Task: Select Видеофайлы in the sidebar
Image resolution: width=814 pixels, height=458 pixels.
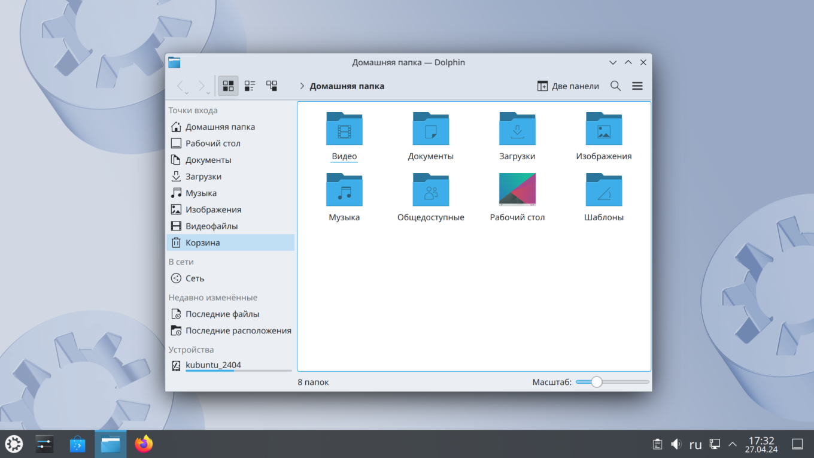Action: tap(231, 226)
